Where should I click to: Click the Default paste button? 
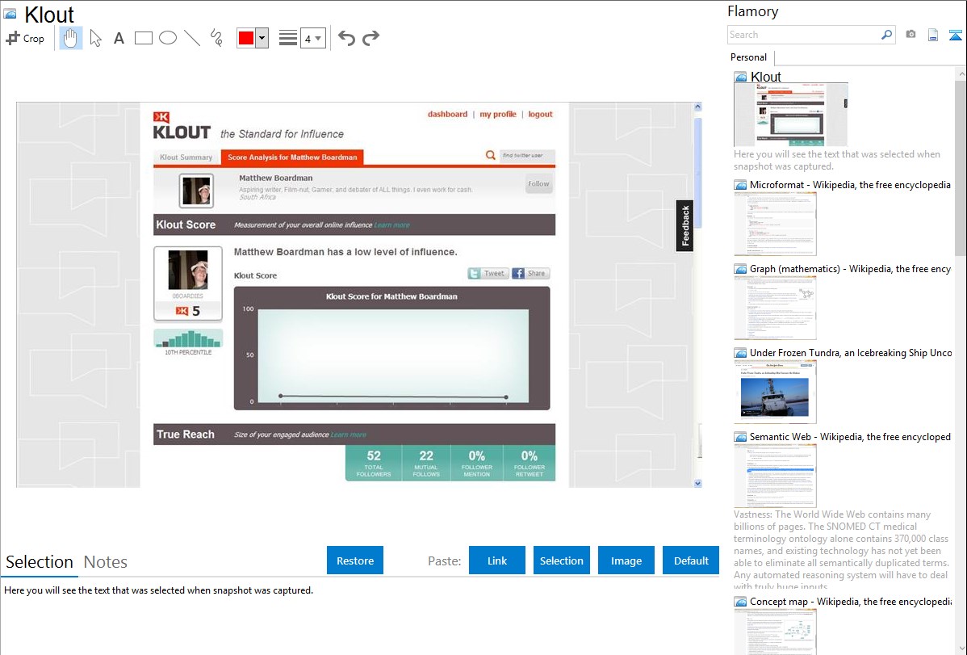click(691, 561)
